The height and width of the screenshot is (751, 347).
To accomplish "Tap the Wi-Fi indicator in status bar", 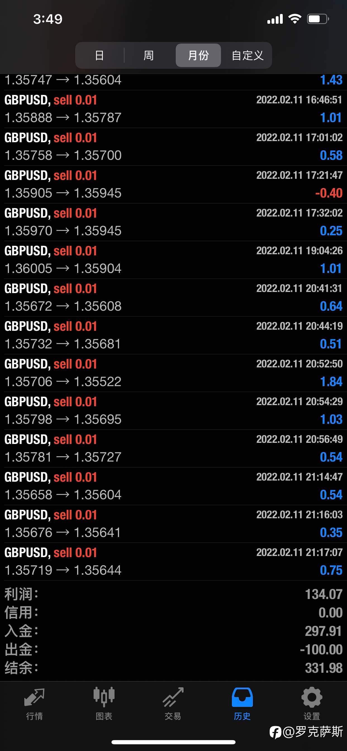I will [x=295, y=19].
